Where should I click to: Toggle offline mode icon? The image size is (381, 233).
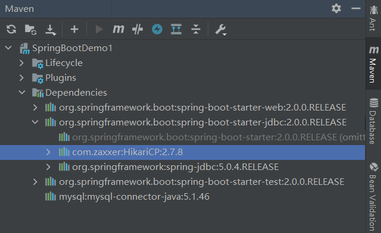pyautogui.click(x=157, y=29)
